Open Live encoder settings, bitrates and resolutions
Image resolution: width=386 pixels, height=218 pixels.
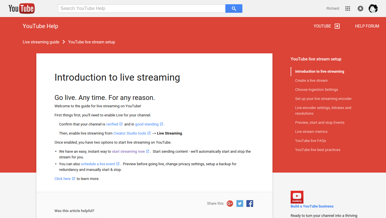[323, 110]
